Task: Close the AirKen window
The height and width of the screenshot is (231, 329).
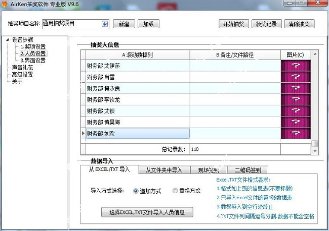Action: point(317,3)
